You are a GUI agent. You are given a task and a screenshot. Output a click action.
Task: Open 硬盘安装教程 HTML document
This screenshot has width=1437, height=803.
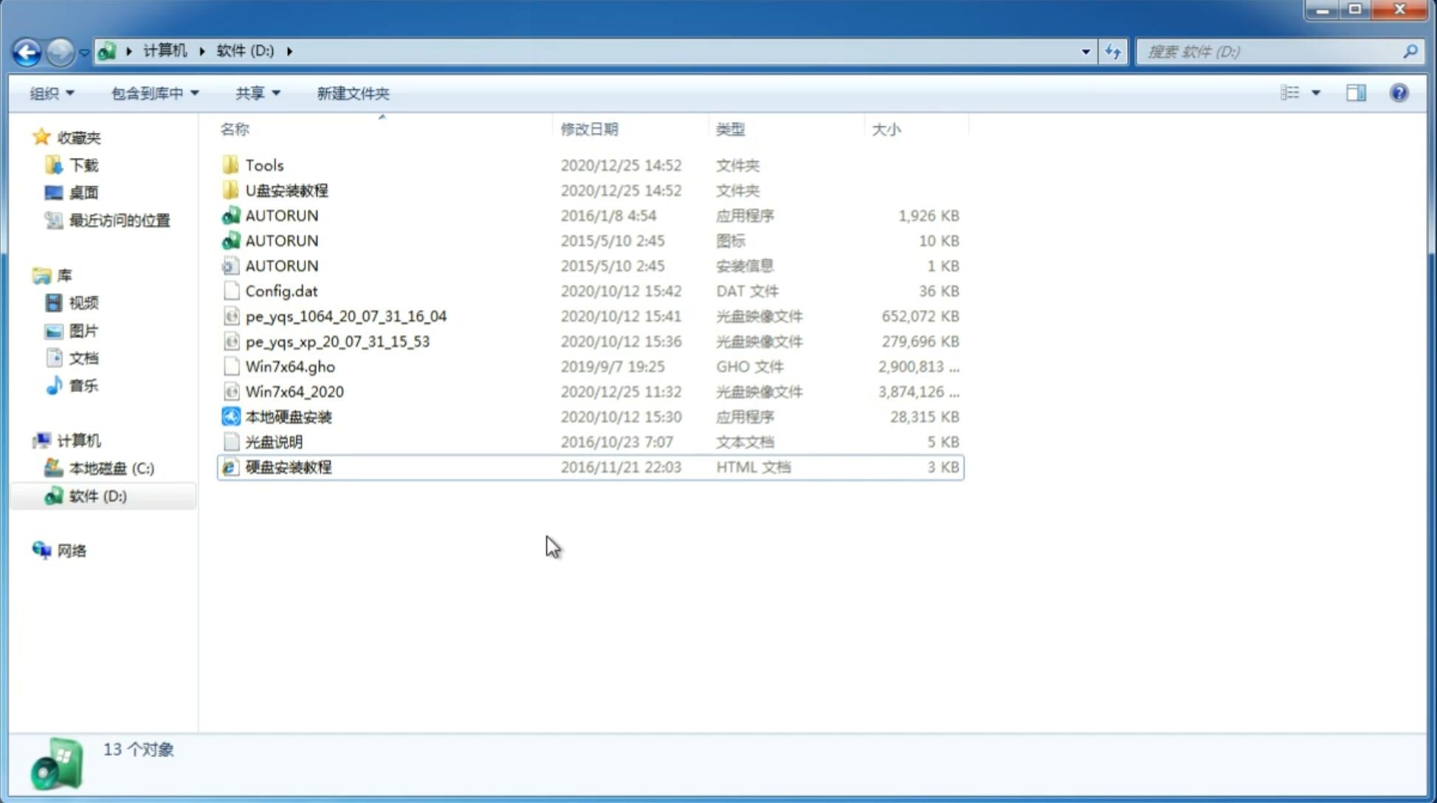pos(287,466)
